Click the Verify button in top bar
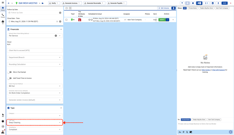Viewport: 234px width, 135px height. tap(54, 3)
